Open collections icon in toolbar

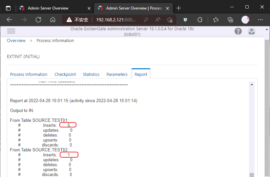230,20
